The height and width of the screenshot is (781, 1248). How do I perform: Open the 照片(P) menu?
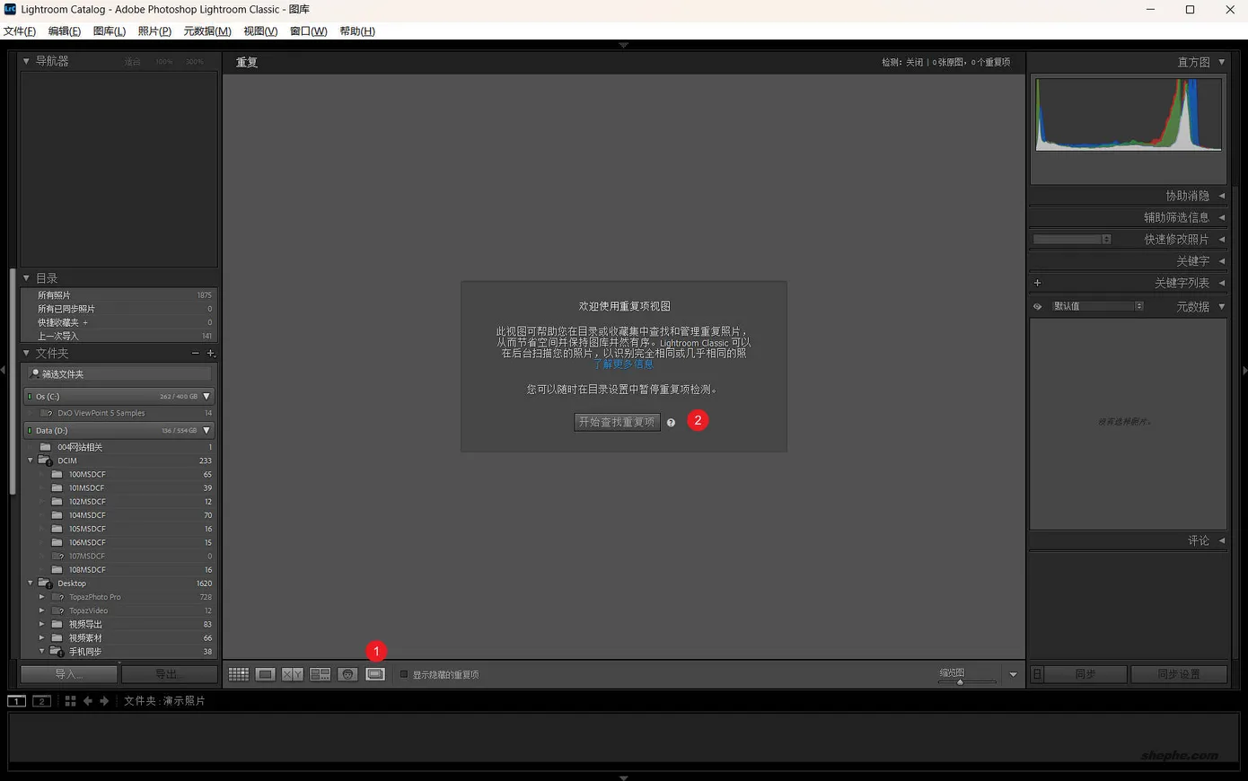[x=154, y=31]
